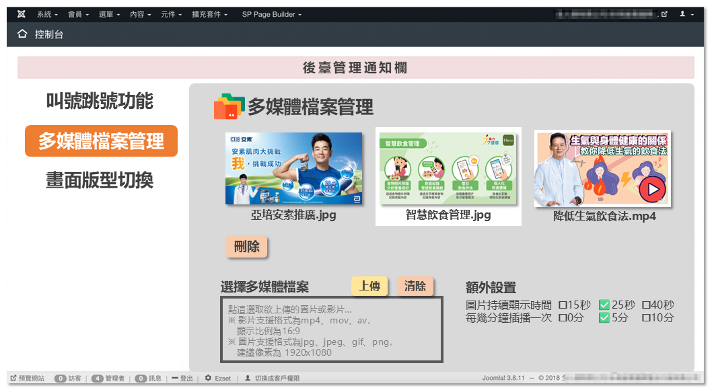Click the gear icon next to Ezset
The height and width of the screenshot is (392, 712).
(x=208, y=378)
